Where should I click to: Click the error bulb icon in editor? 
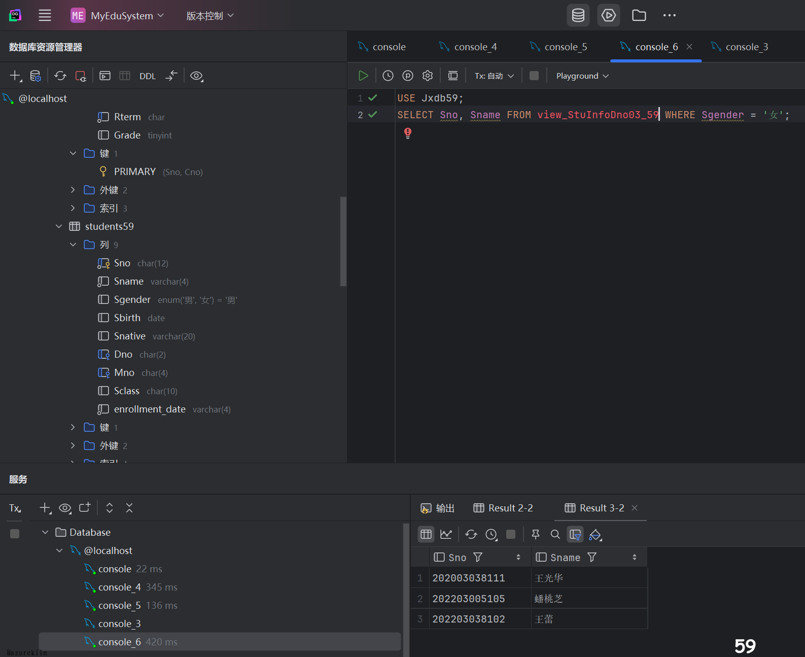click(408, 133)
